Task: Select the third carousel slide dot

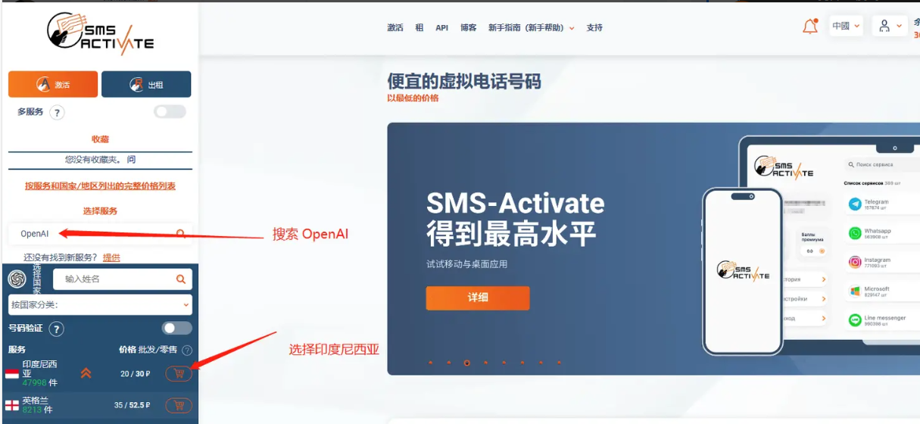Action: tap(467, 363)
